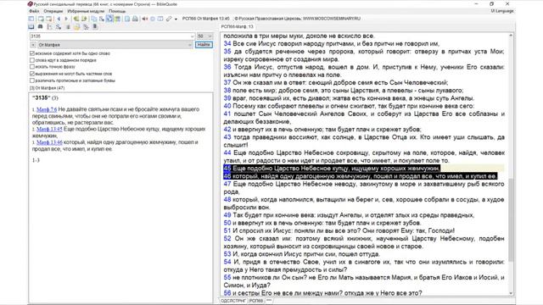The height and width of the screenshot is (305, 543).
Task: Switch to the РСП66 bottom tab
Action: (256, 301)
